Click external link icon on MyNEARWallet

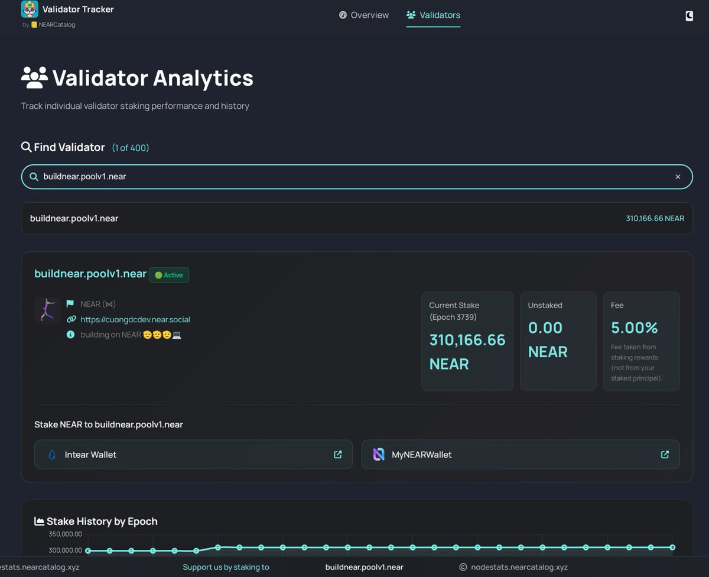[x=665, y=455]
